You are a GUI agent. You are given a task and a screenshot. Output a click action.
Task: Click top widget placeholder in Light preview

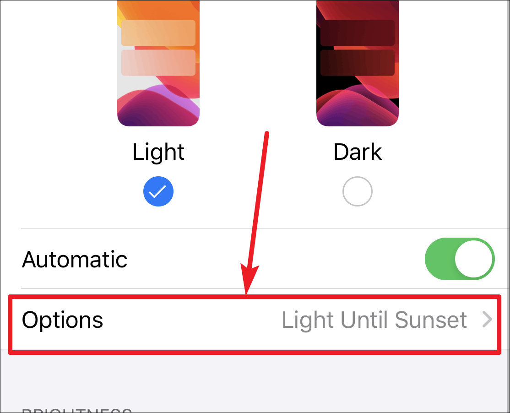coord(158,33)
